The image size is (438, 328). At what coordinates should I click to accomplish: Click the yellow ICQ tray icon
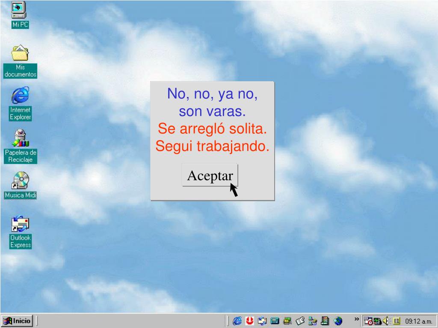[x=397, y=321]
